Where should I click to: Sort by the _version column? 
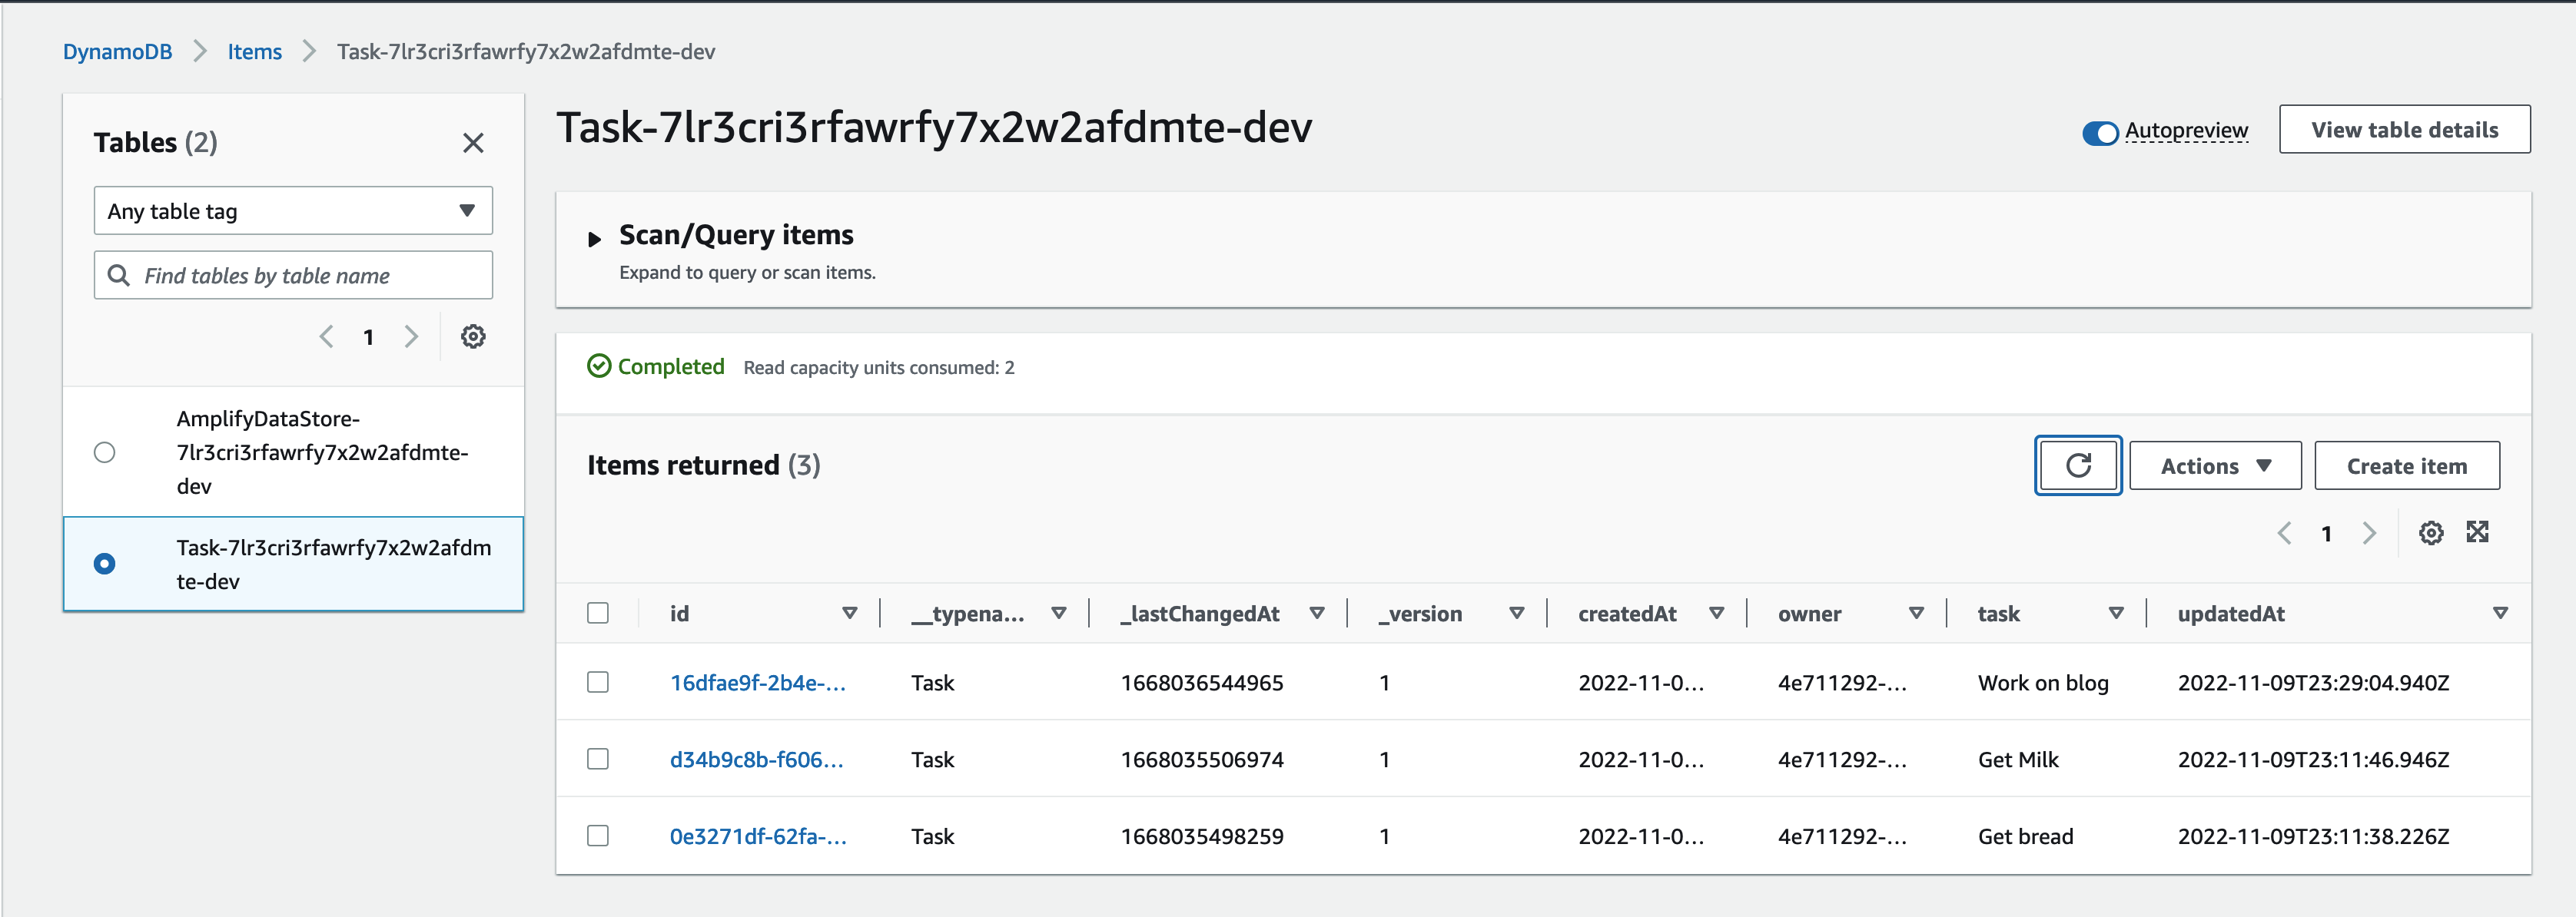(x=1517, y=614)
